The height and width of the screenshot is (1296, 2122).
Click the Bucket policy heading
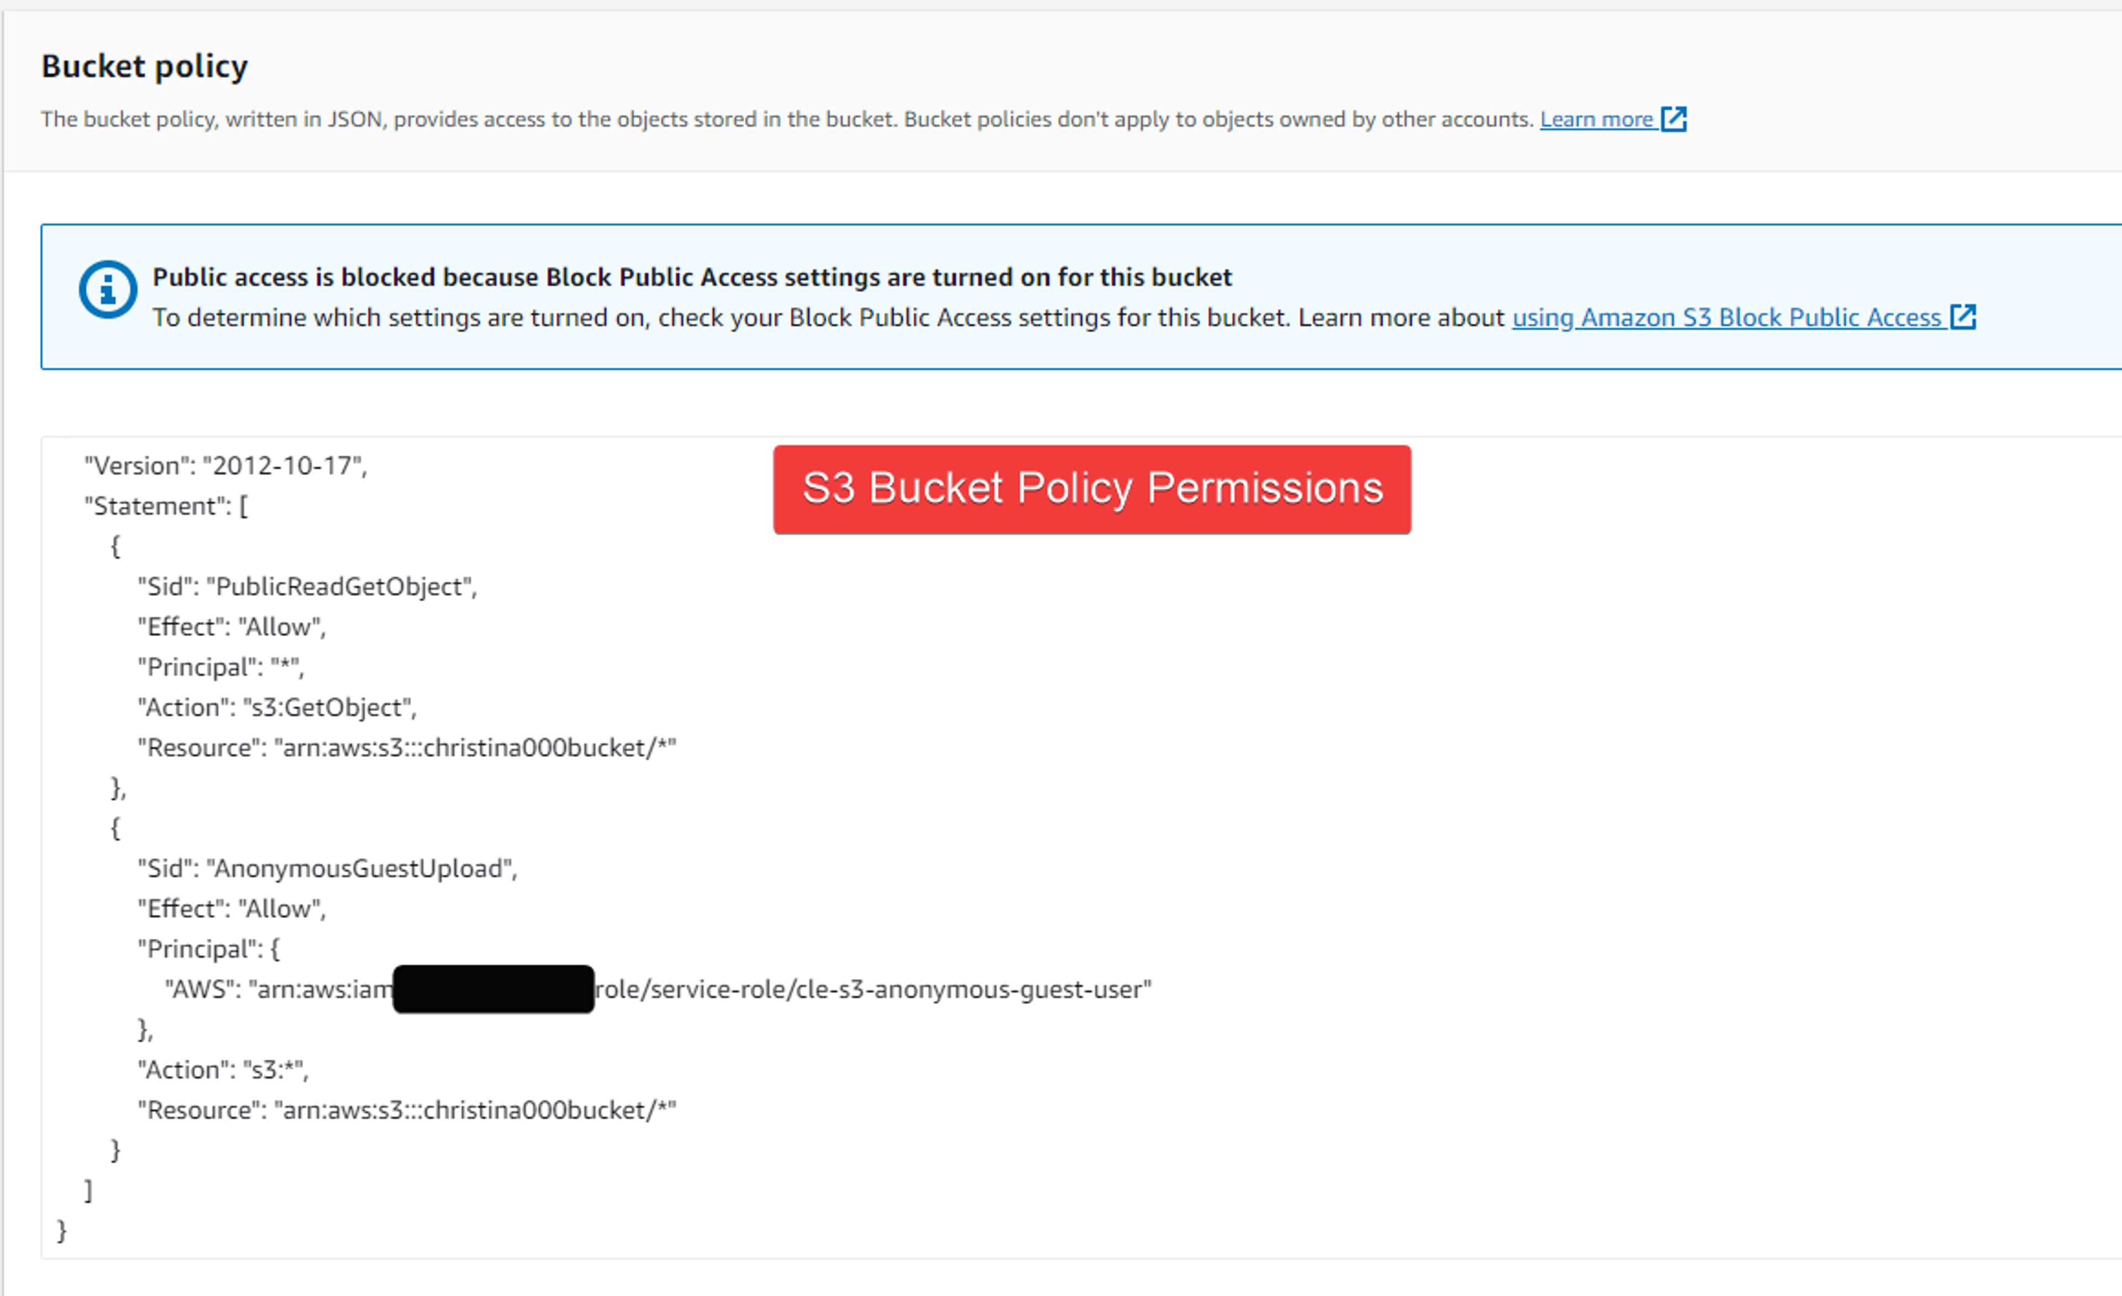(145, 66)
